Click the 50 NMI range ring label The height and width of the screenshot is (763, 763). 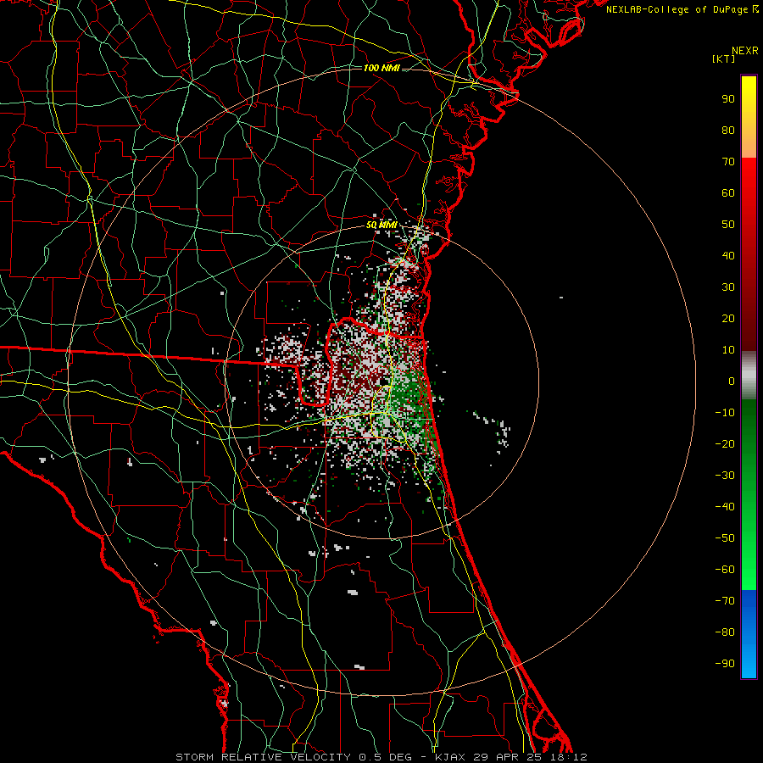coord(381,226)
